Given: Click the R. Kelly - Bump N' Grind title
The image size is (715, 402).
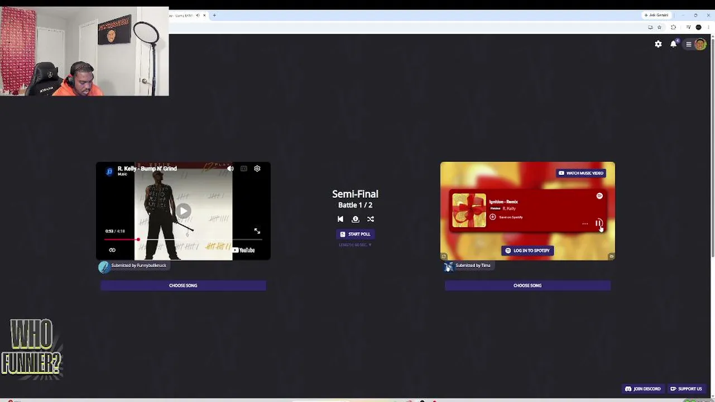Looking at the screenshot, I should [147, 168].
